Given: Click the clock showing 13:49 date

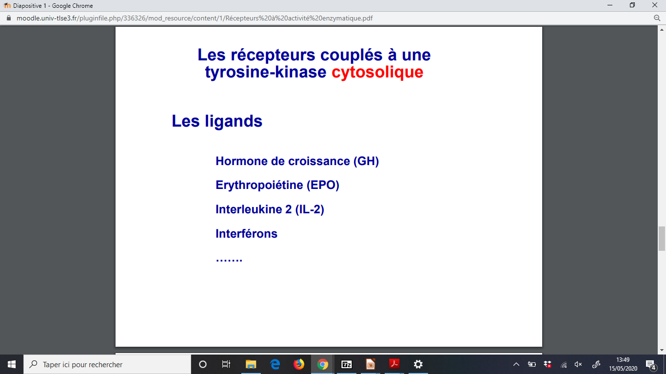Looking at the screenshot, I should tap(623, 364).
